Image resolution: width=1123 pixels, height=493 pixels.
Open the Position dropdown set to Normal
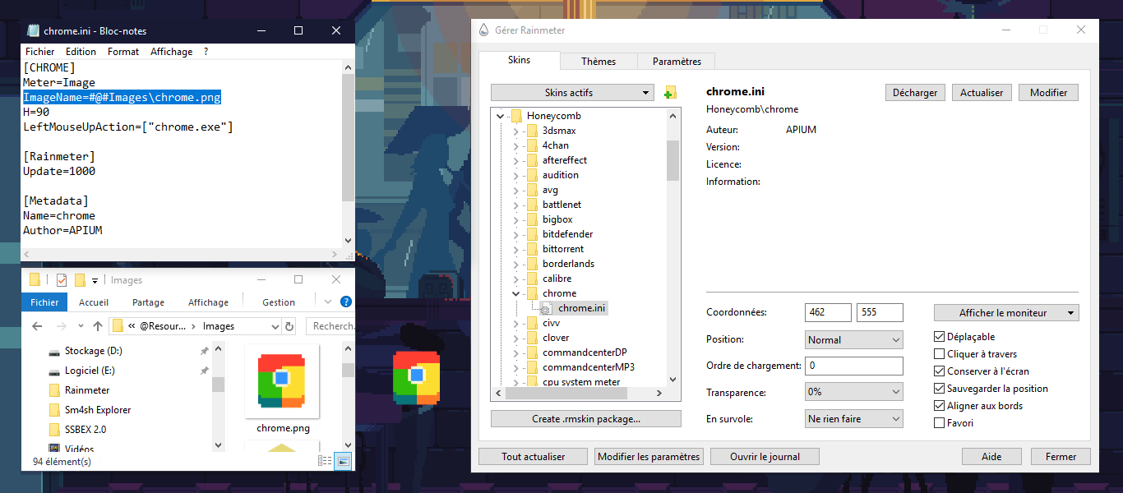pos(853,340)
